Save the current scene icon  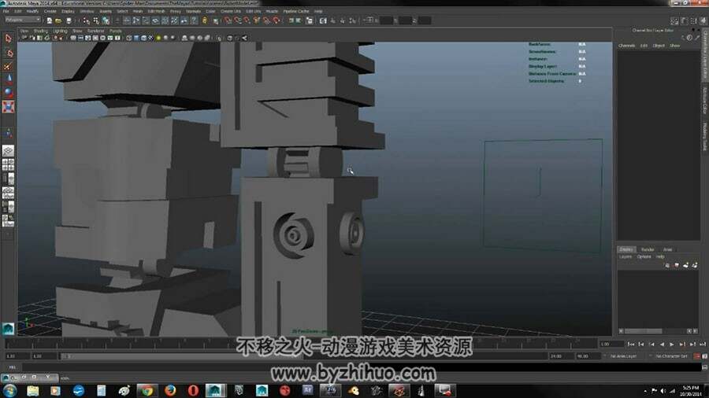(69, 20)
